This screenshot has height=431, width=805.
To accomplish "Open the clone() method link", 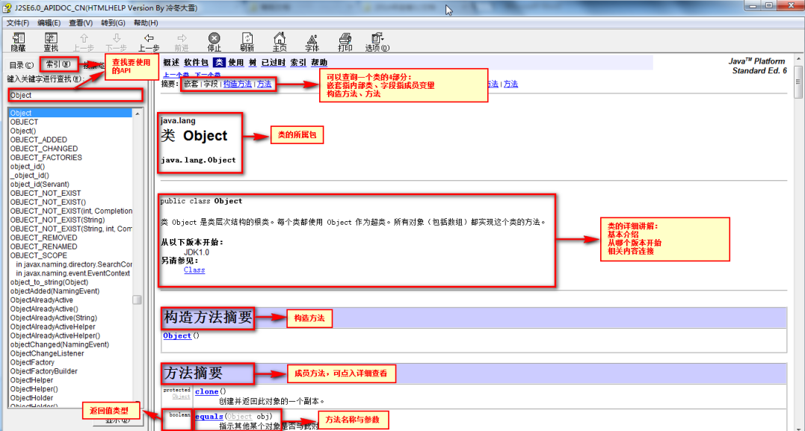I will (x=207, y=391).
